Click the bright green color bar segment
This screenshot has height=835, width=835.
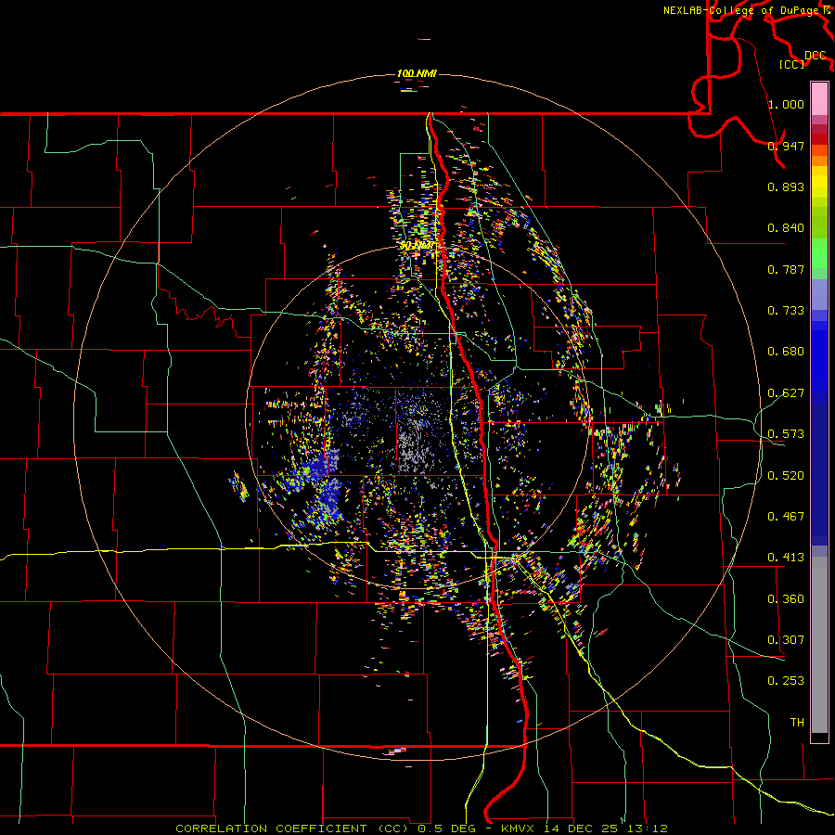819,253
